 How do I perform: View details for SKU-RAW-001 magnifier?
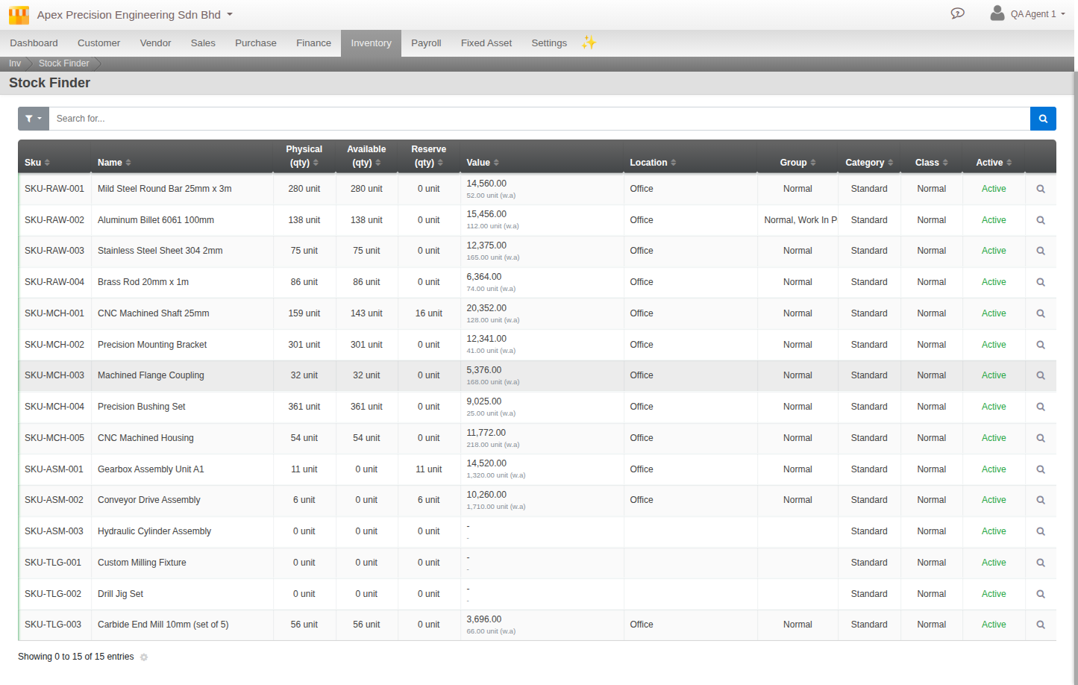1041,189
